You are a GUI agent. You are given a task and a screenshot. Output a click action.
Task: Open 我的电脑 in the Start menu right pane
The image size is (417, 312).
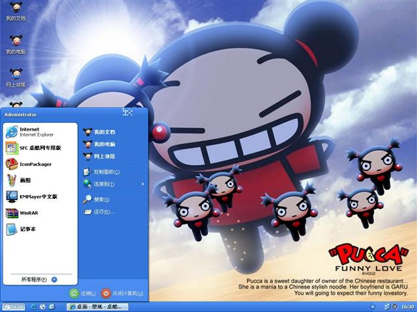(x=103, y=144)
